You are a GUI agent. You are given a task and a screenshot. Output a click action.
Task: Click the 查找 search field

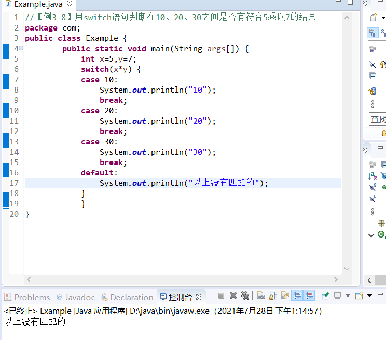coord(378,120)
